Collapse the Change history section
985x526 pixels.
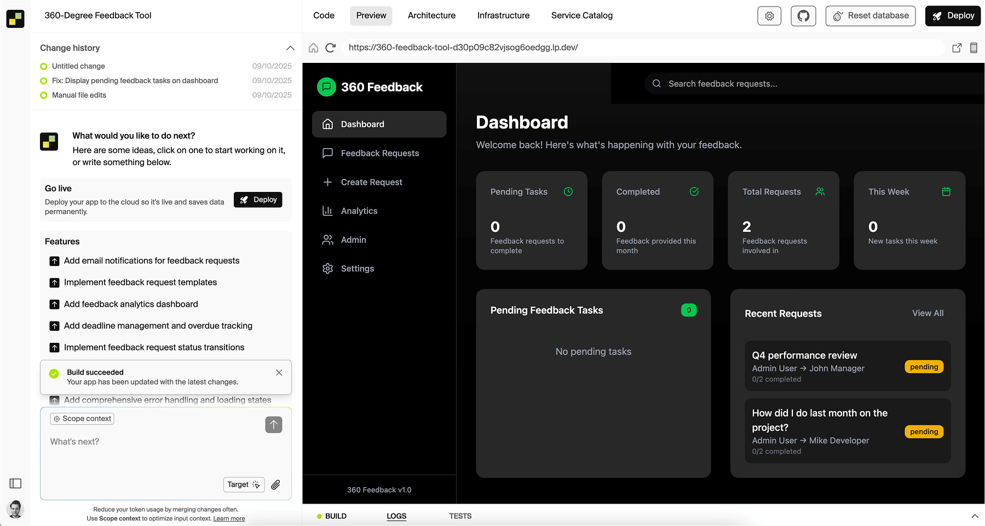pyautogui.click(x=290, y=48)
